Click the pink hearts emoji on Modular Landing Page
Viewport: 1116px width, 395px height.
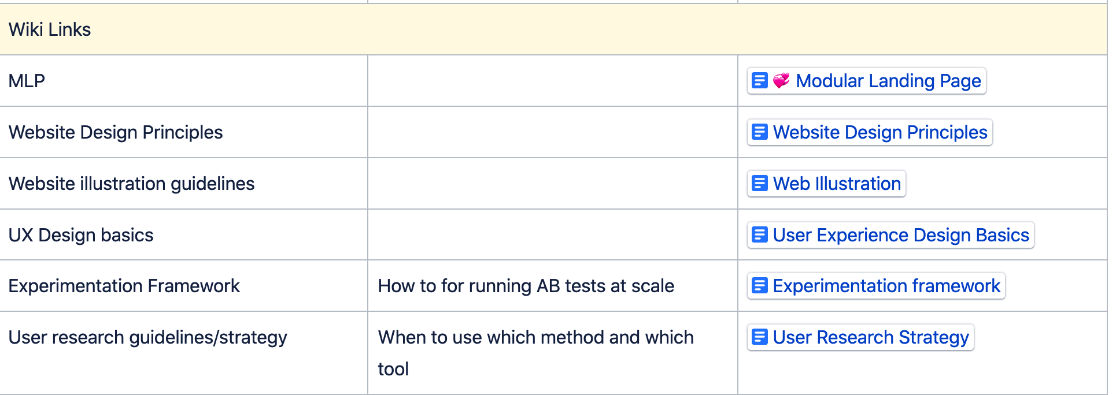tap(781, 81)
